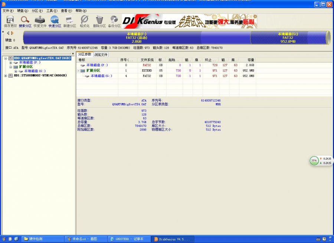Go to the next disk with right arrow
This screenshot has height=243, width=334.
[x=12, y=33]
